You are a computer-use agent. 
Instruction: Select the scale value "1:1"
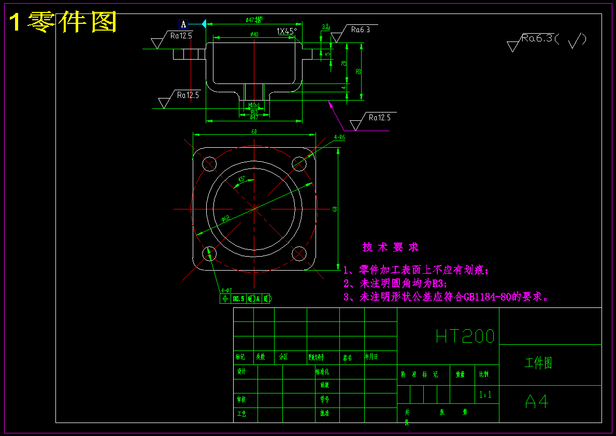click(x=485, y=395)
